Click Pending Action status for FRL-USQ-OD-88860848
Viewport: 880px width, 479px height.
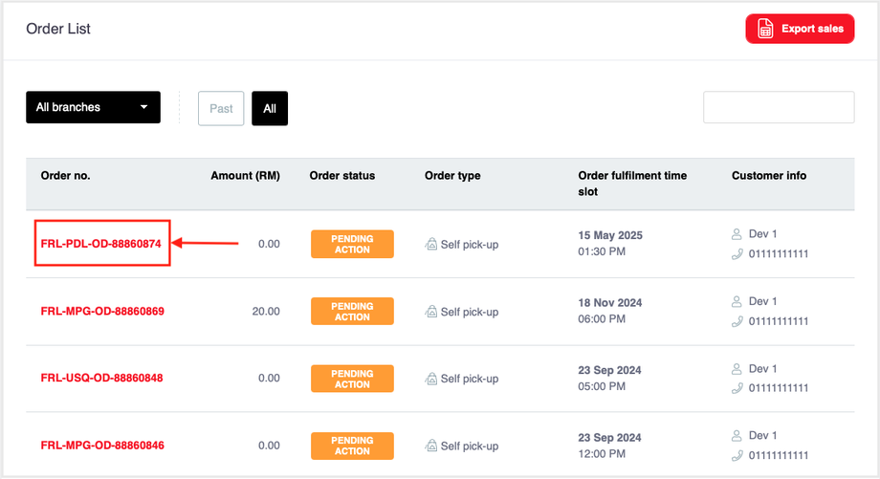click(352, 379)
